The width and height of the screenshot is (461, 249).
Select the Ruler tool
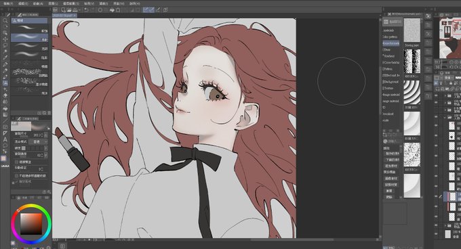click(x=5, y=133)
